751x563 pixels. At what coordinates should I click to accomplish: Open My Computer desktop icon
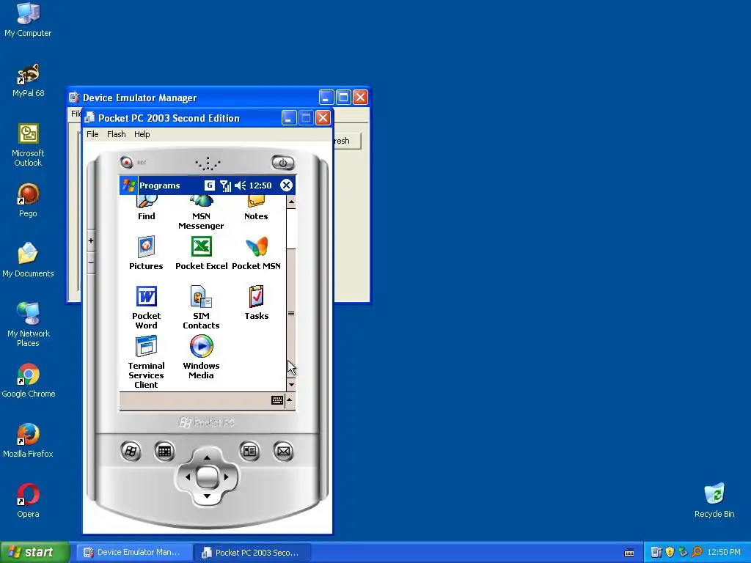(28, 19)
